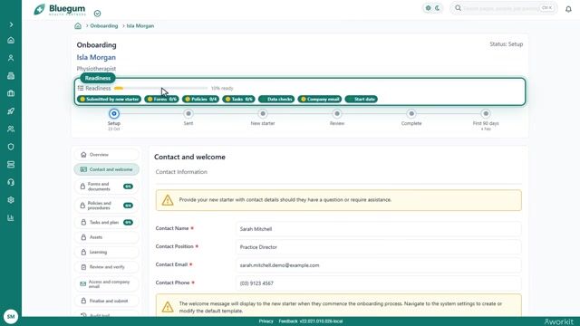Open Finalise and submit section tab

[x=107, y=301]
